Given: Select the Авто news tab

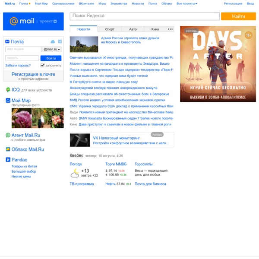Looking at the screenshot, I should point(133,29).
